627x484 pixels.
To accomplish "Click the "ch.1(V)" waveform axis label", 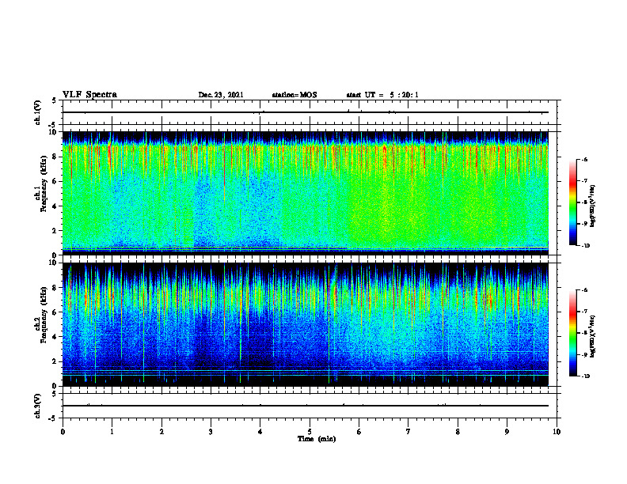I will coord(37,112).
